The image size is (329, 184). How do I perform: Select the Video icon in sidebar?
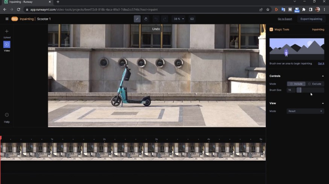pyautogui.click(x=7, y=45)
